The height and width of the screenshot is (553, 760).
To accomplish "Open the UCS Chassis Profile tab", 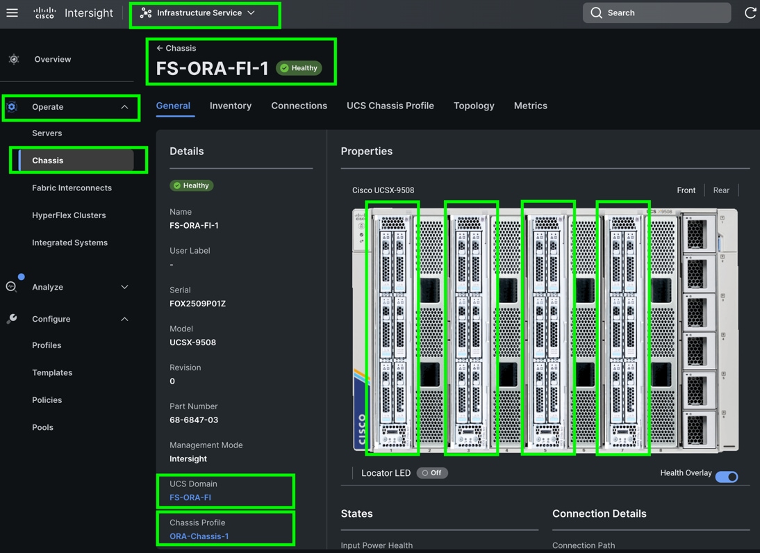I will click(x=390, y=106).
